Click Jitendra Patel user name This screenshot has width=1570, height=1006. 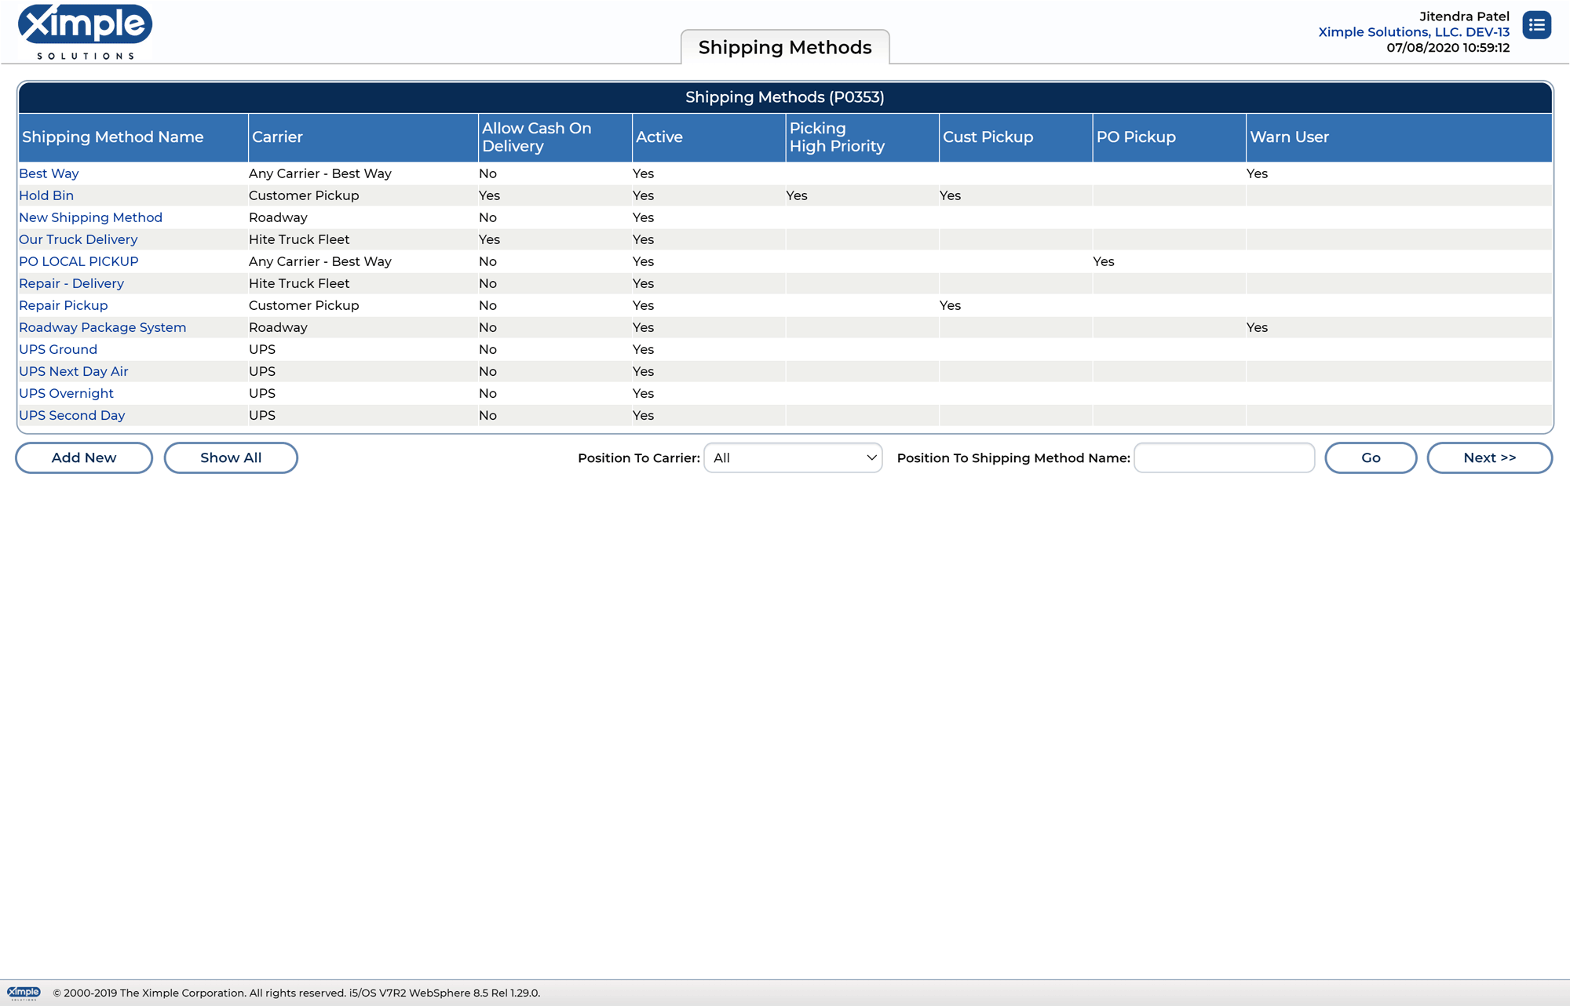[x=1464, y=16]
